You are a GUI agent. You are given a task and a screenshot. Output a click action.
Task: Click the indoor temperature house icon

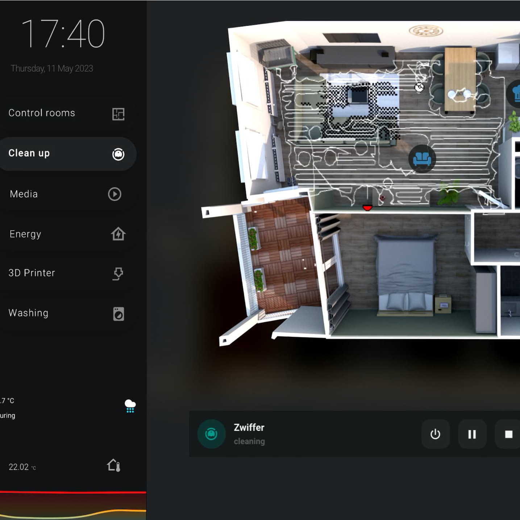click(x=114, y=465)
